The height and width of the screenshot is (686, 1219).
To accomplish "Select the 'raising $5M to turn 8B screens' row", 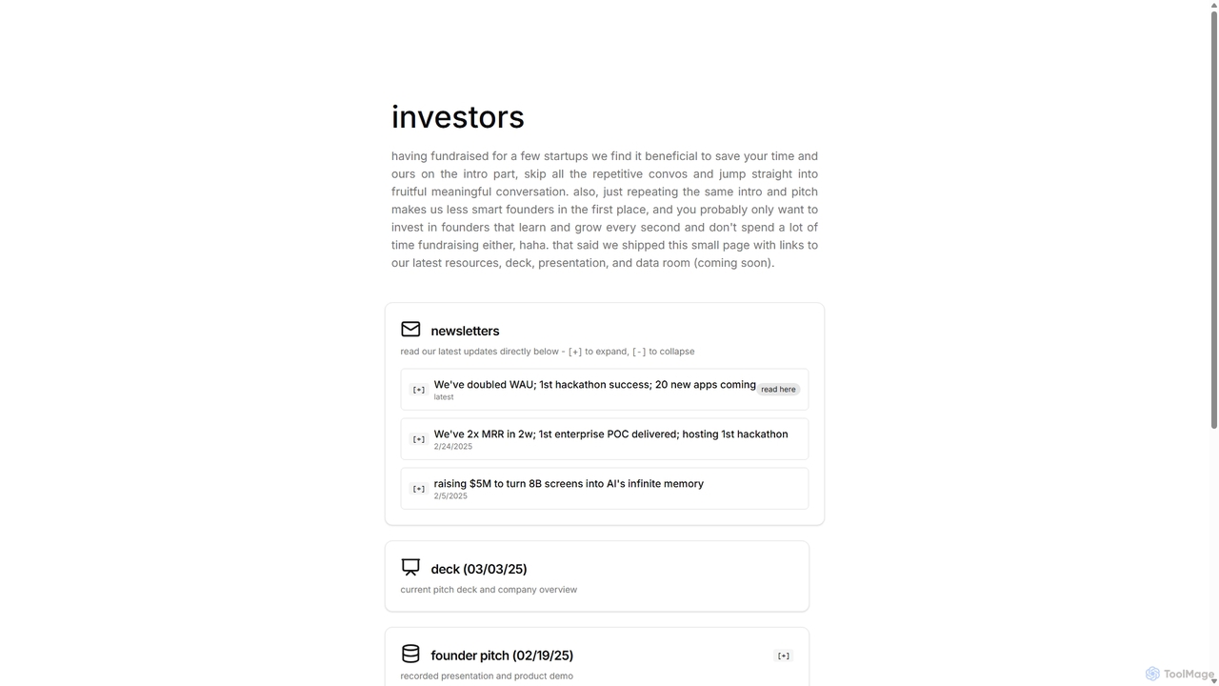I will click(x=605, y=489).
